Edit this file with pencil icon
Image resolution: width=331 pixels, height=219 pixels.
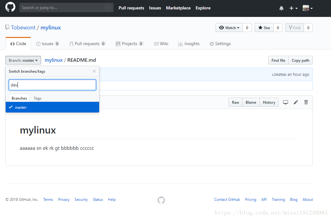tap(296, 102)
